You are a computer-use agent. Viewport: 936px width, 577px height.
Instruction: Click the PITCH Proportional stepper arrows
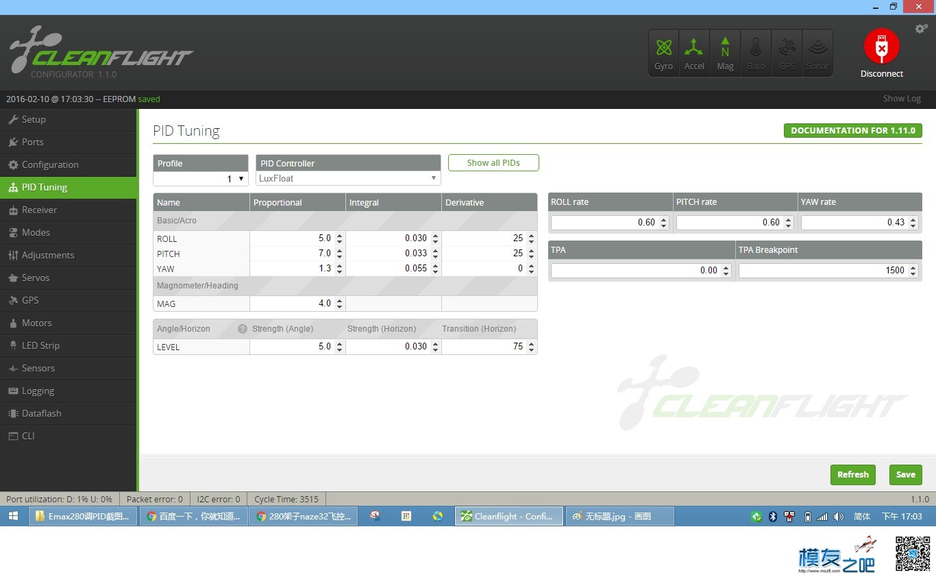point(339,254)
